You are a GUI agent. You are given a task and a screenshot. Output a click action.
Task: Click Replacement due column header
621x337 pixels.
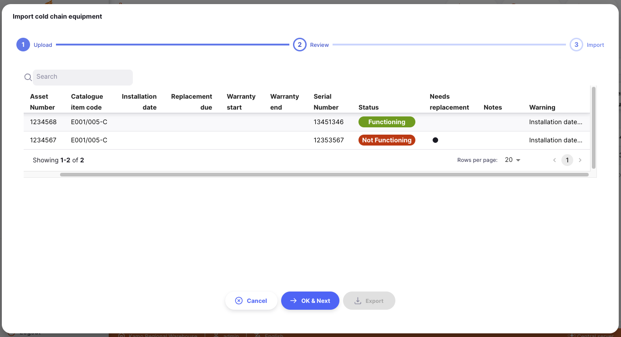[x=192, y=102]
